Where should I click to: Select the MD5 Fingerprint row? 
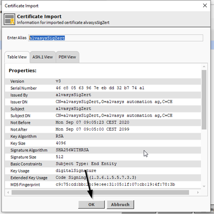pyautogui.click(x=103, y=185)
